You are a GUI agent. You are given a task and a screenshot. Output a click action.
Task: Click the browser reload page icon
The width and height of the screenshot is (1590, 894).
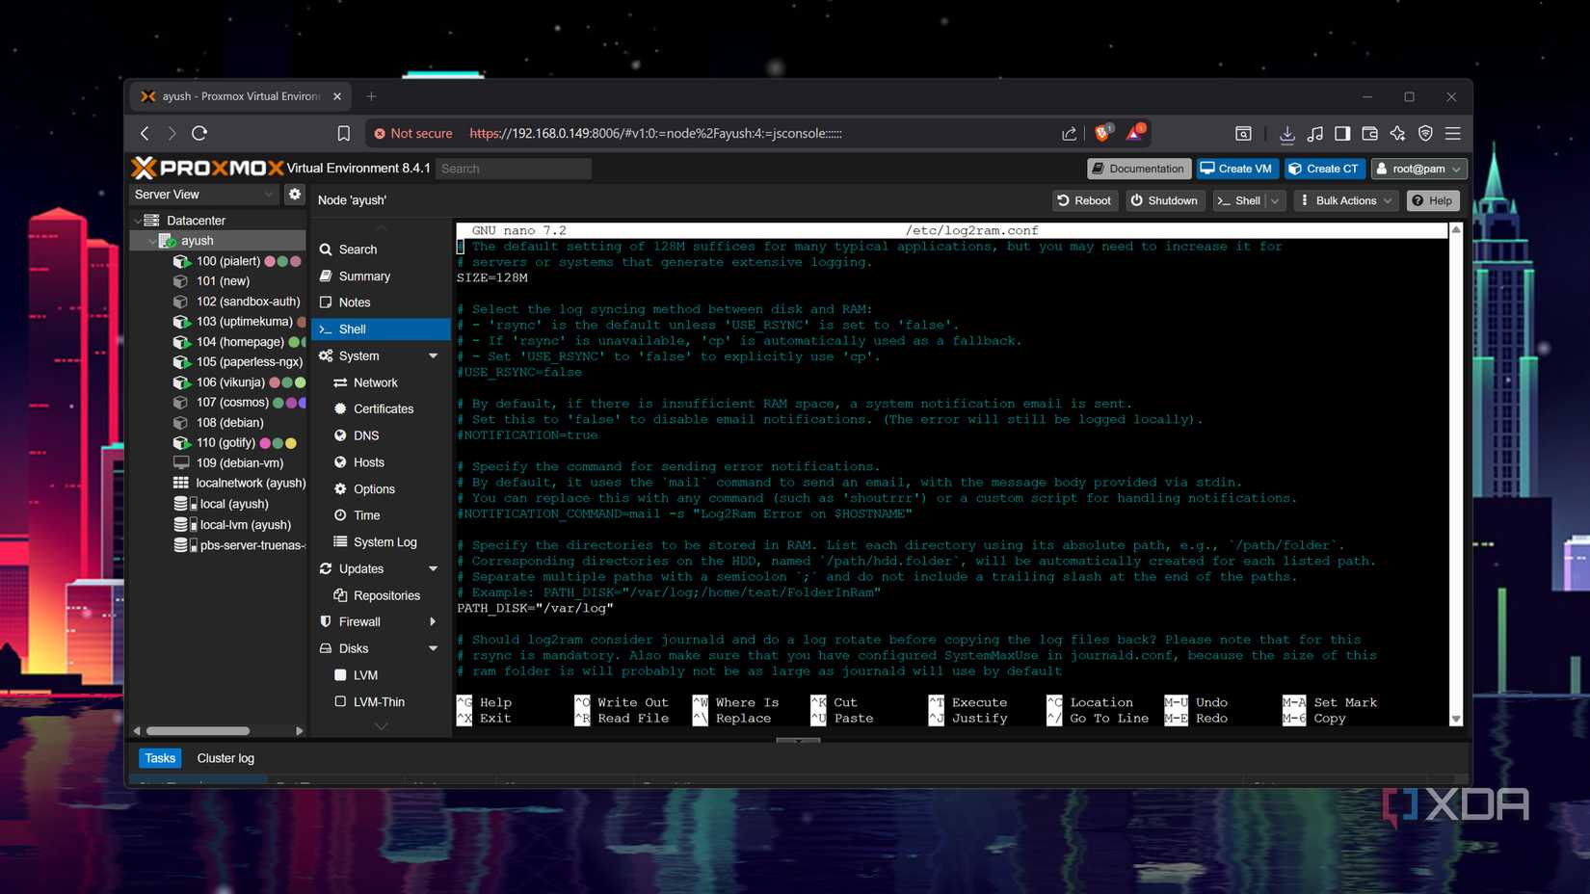199,133
